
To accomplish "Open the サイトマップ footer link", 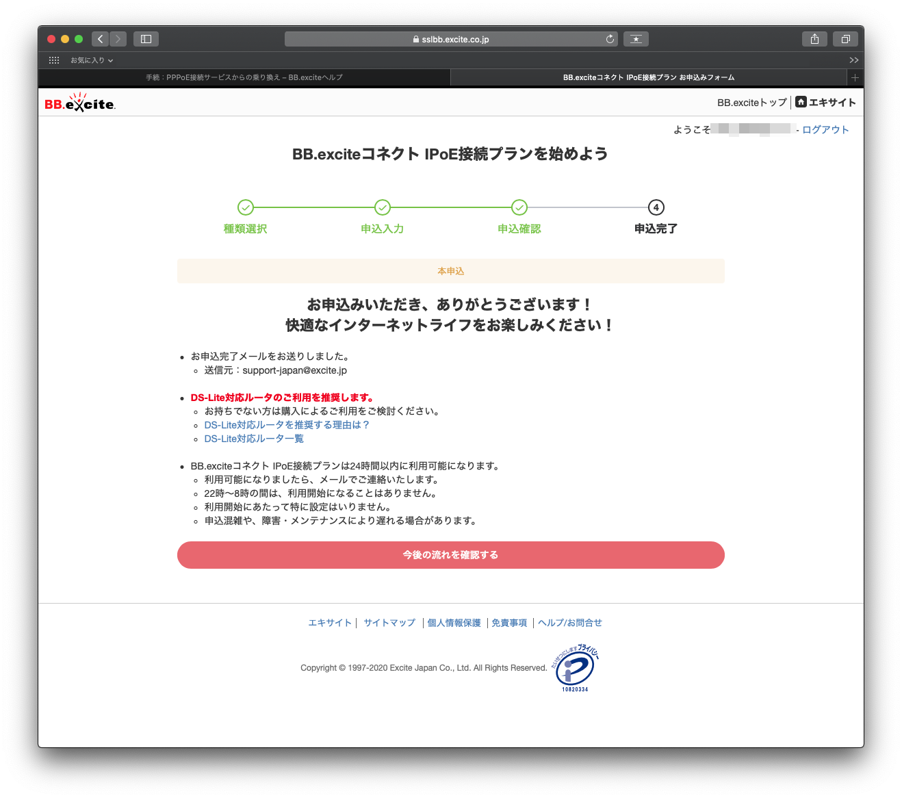I will pyautogui.click(x=389, y=623).
